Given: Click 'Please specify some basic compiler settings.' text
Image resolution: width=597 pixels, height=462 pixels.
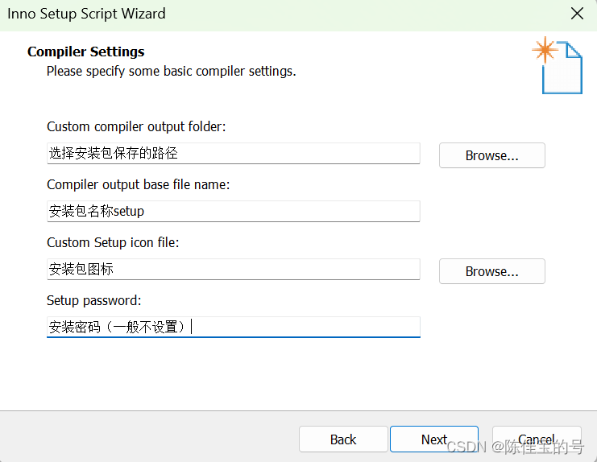Looking at the screenshot, I should [x=172, y=71].
